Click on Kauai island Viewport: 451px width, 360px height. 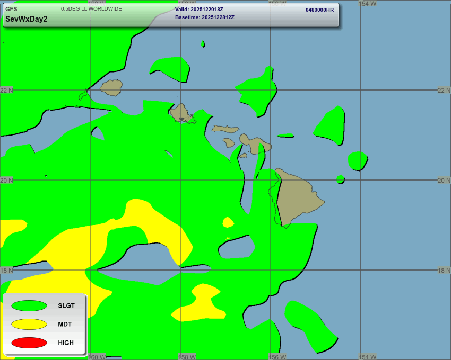coord(111,87)
